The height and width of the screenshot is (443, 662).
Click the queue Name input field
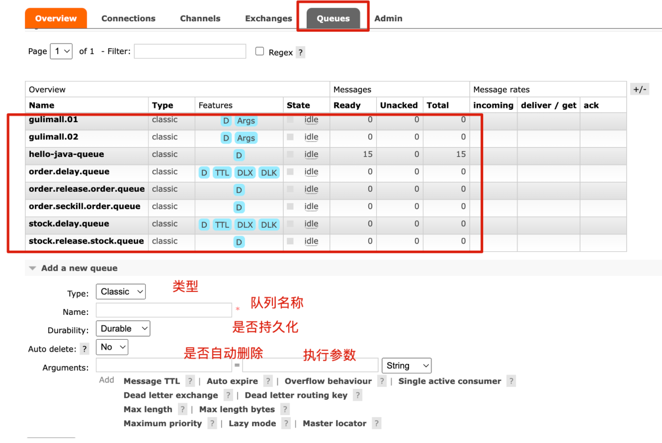click(x=164, y=310)
